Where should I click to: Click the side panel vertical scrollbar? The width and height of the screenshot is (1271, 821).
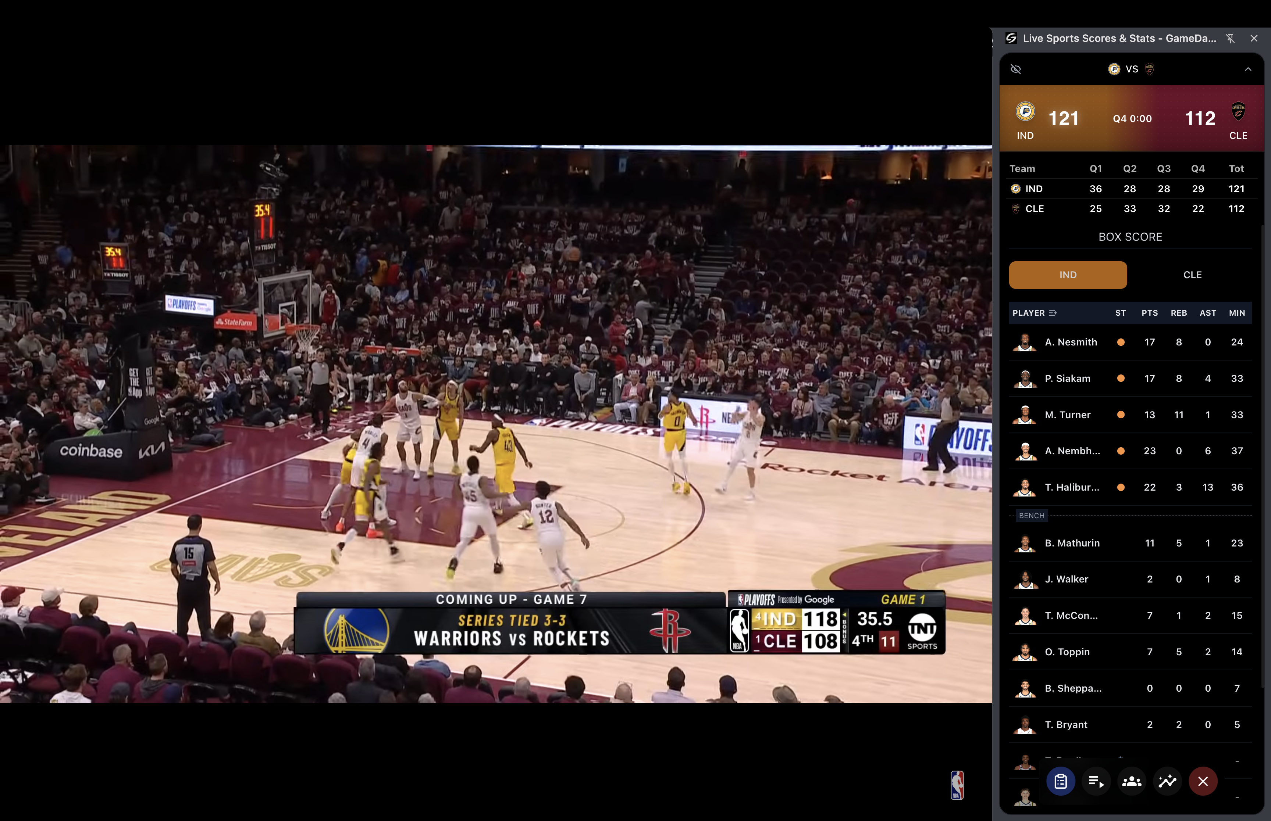click(1263, 456)
